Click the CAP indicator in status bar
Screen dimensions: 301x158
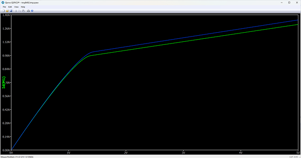[x=291, y=157]
